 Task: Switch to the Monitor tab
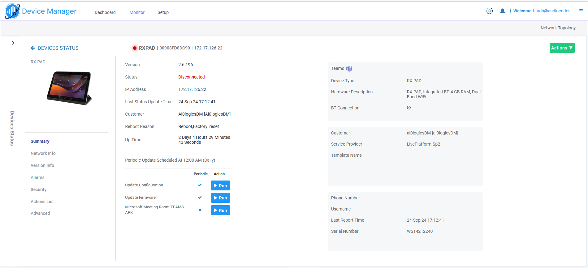(x=137, y=12)
